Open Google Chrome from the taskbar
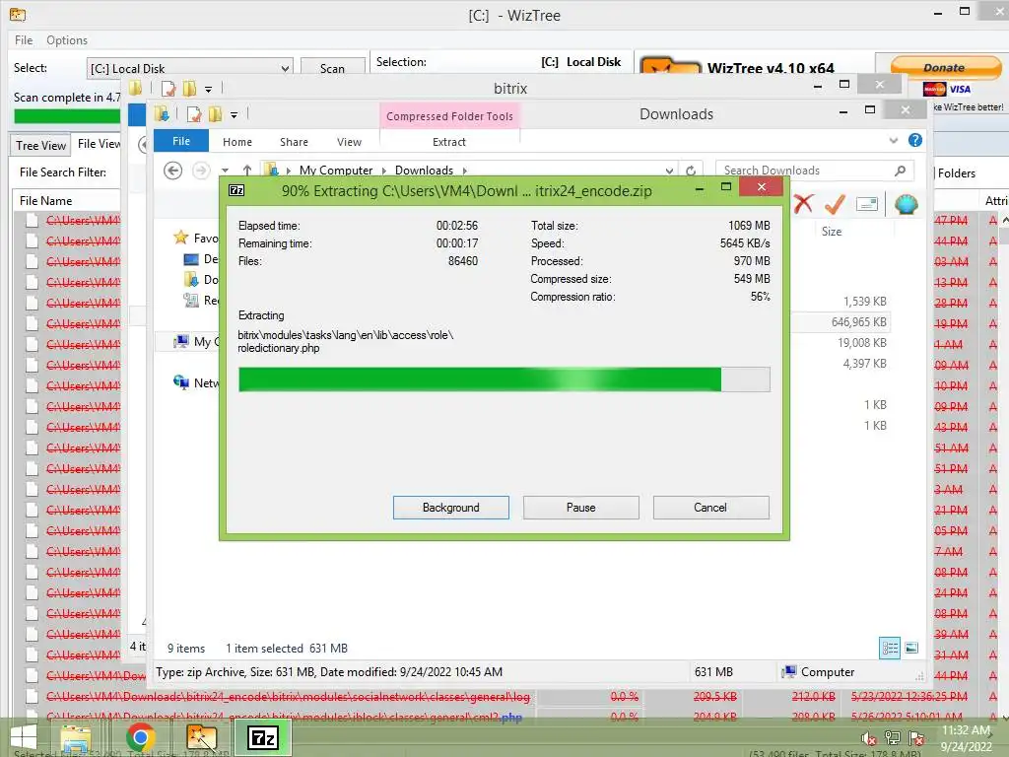This screenshot has width=1009, height=757. 140,737
